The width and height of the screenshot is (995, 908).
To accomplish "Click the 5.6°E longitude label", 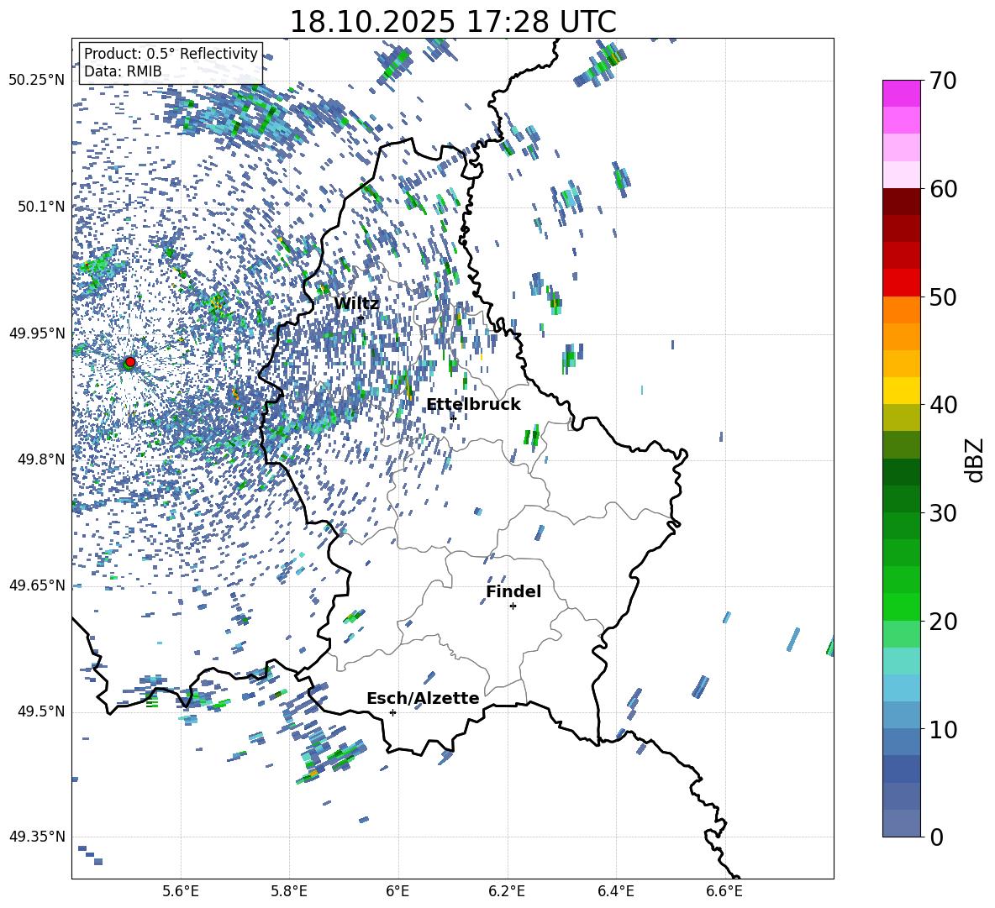I will (x=180, y=891).
